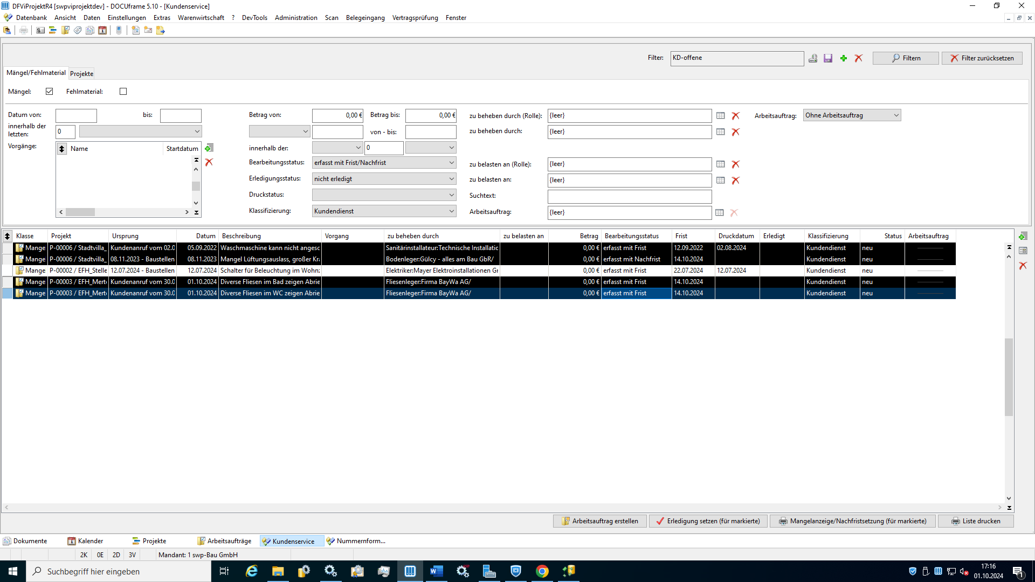Open the Vertragsprüfung menu

click(x=415, y=18)
